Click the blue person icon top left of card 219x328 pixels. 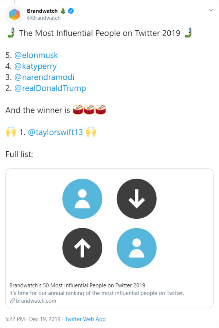click(82, 198)
